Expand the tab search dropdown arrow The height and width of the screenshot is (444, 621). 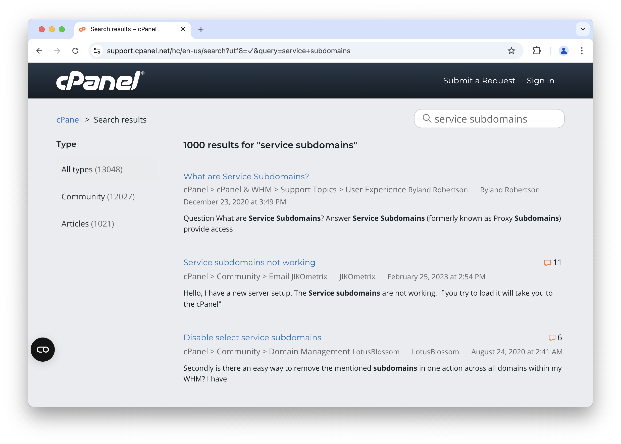(x=583, y=29)
